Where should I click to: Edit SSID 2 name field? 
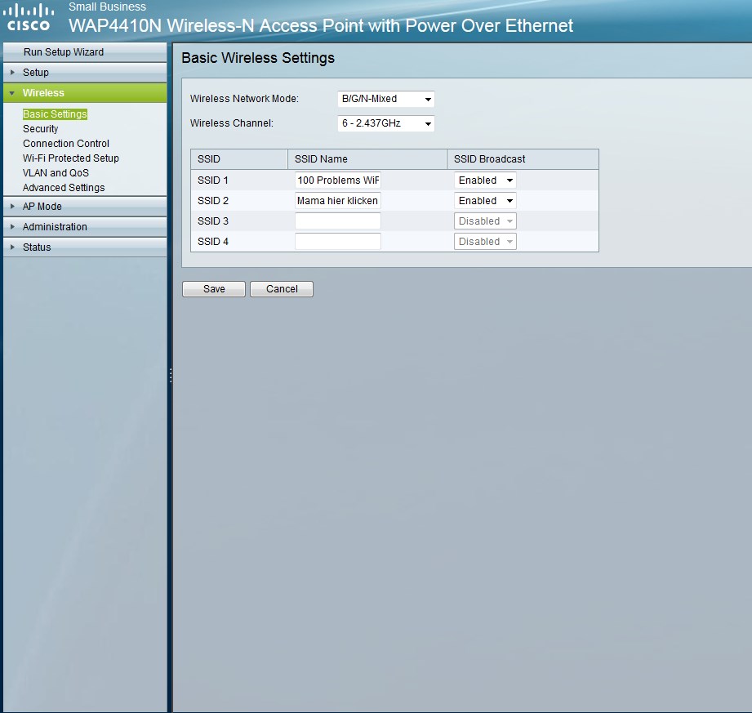click(338, 201)
